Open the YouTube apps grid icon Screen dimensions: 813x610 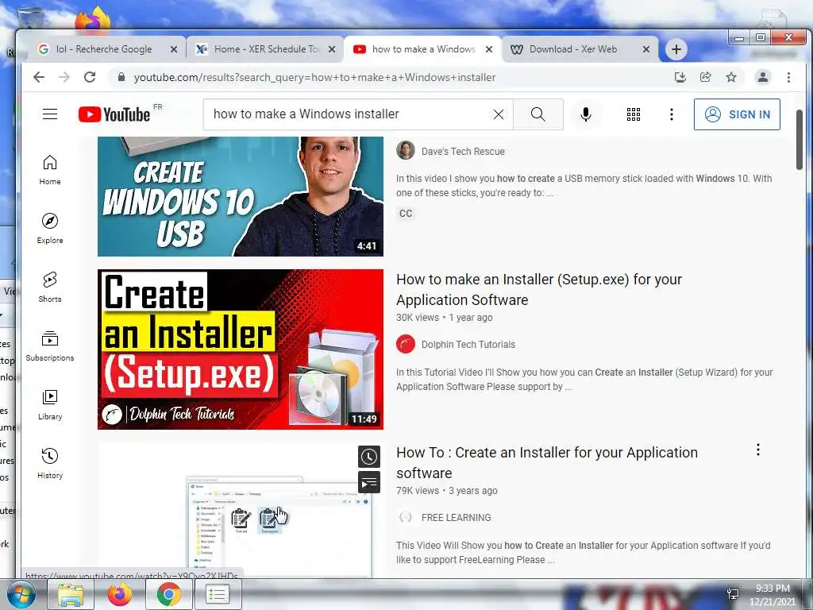tap(633, 114)
